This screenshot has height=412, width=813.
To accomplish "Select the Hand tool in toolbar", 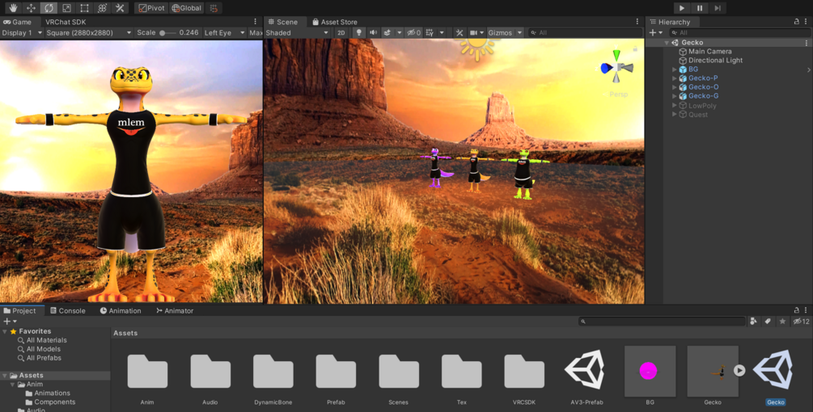I will [x=12, y=8].
